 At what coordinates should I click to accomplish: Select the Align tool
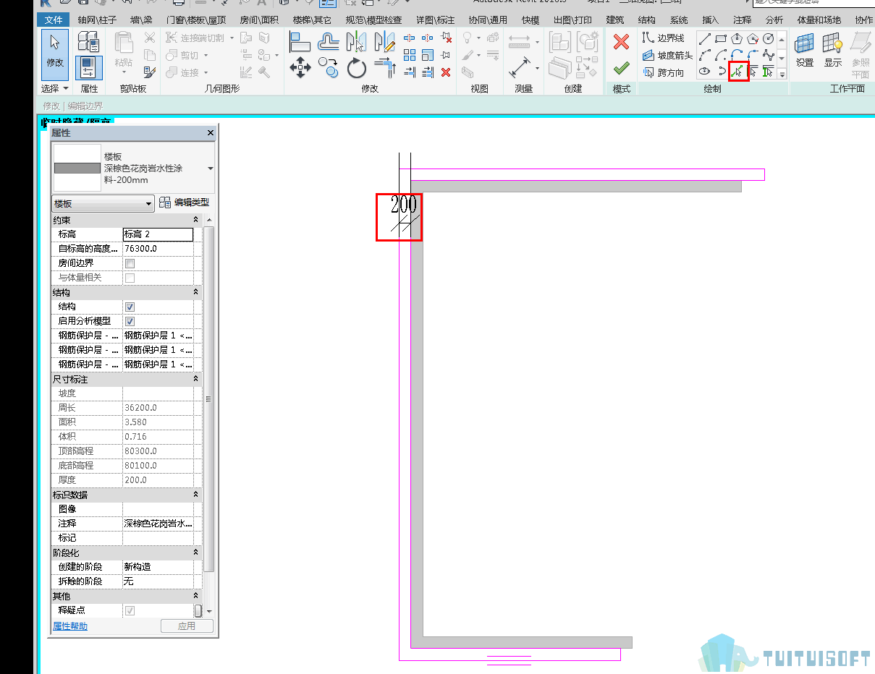point(300,42)
